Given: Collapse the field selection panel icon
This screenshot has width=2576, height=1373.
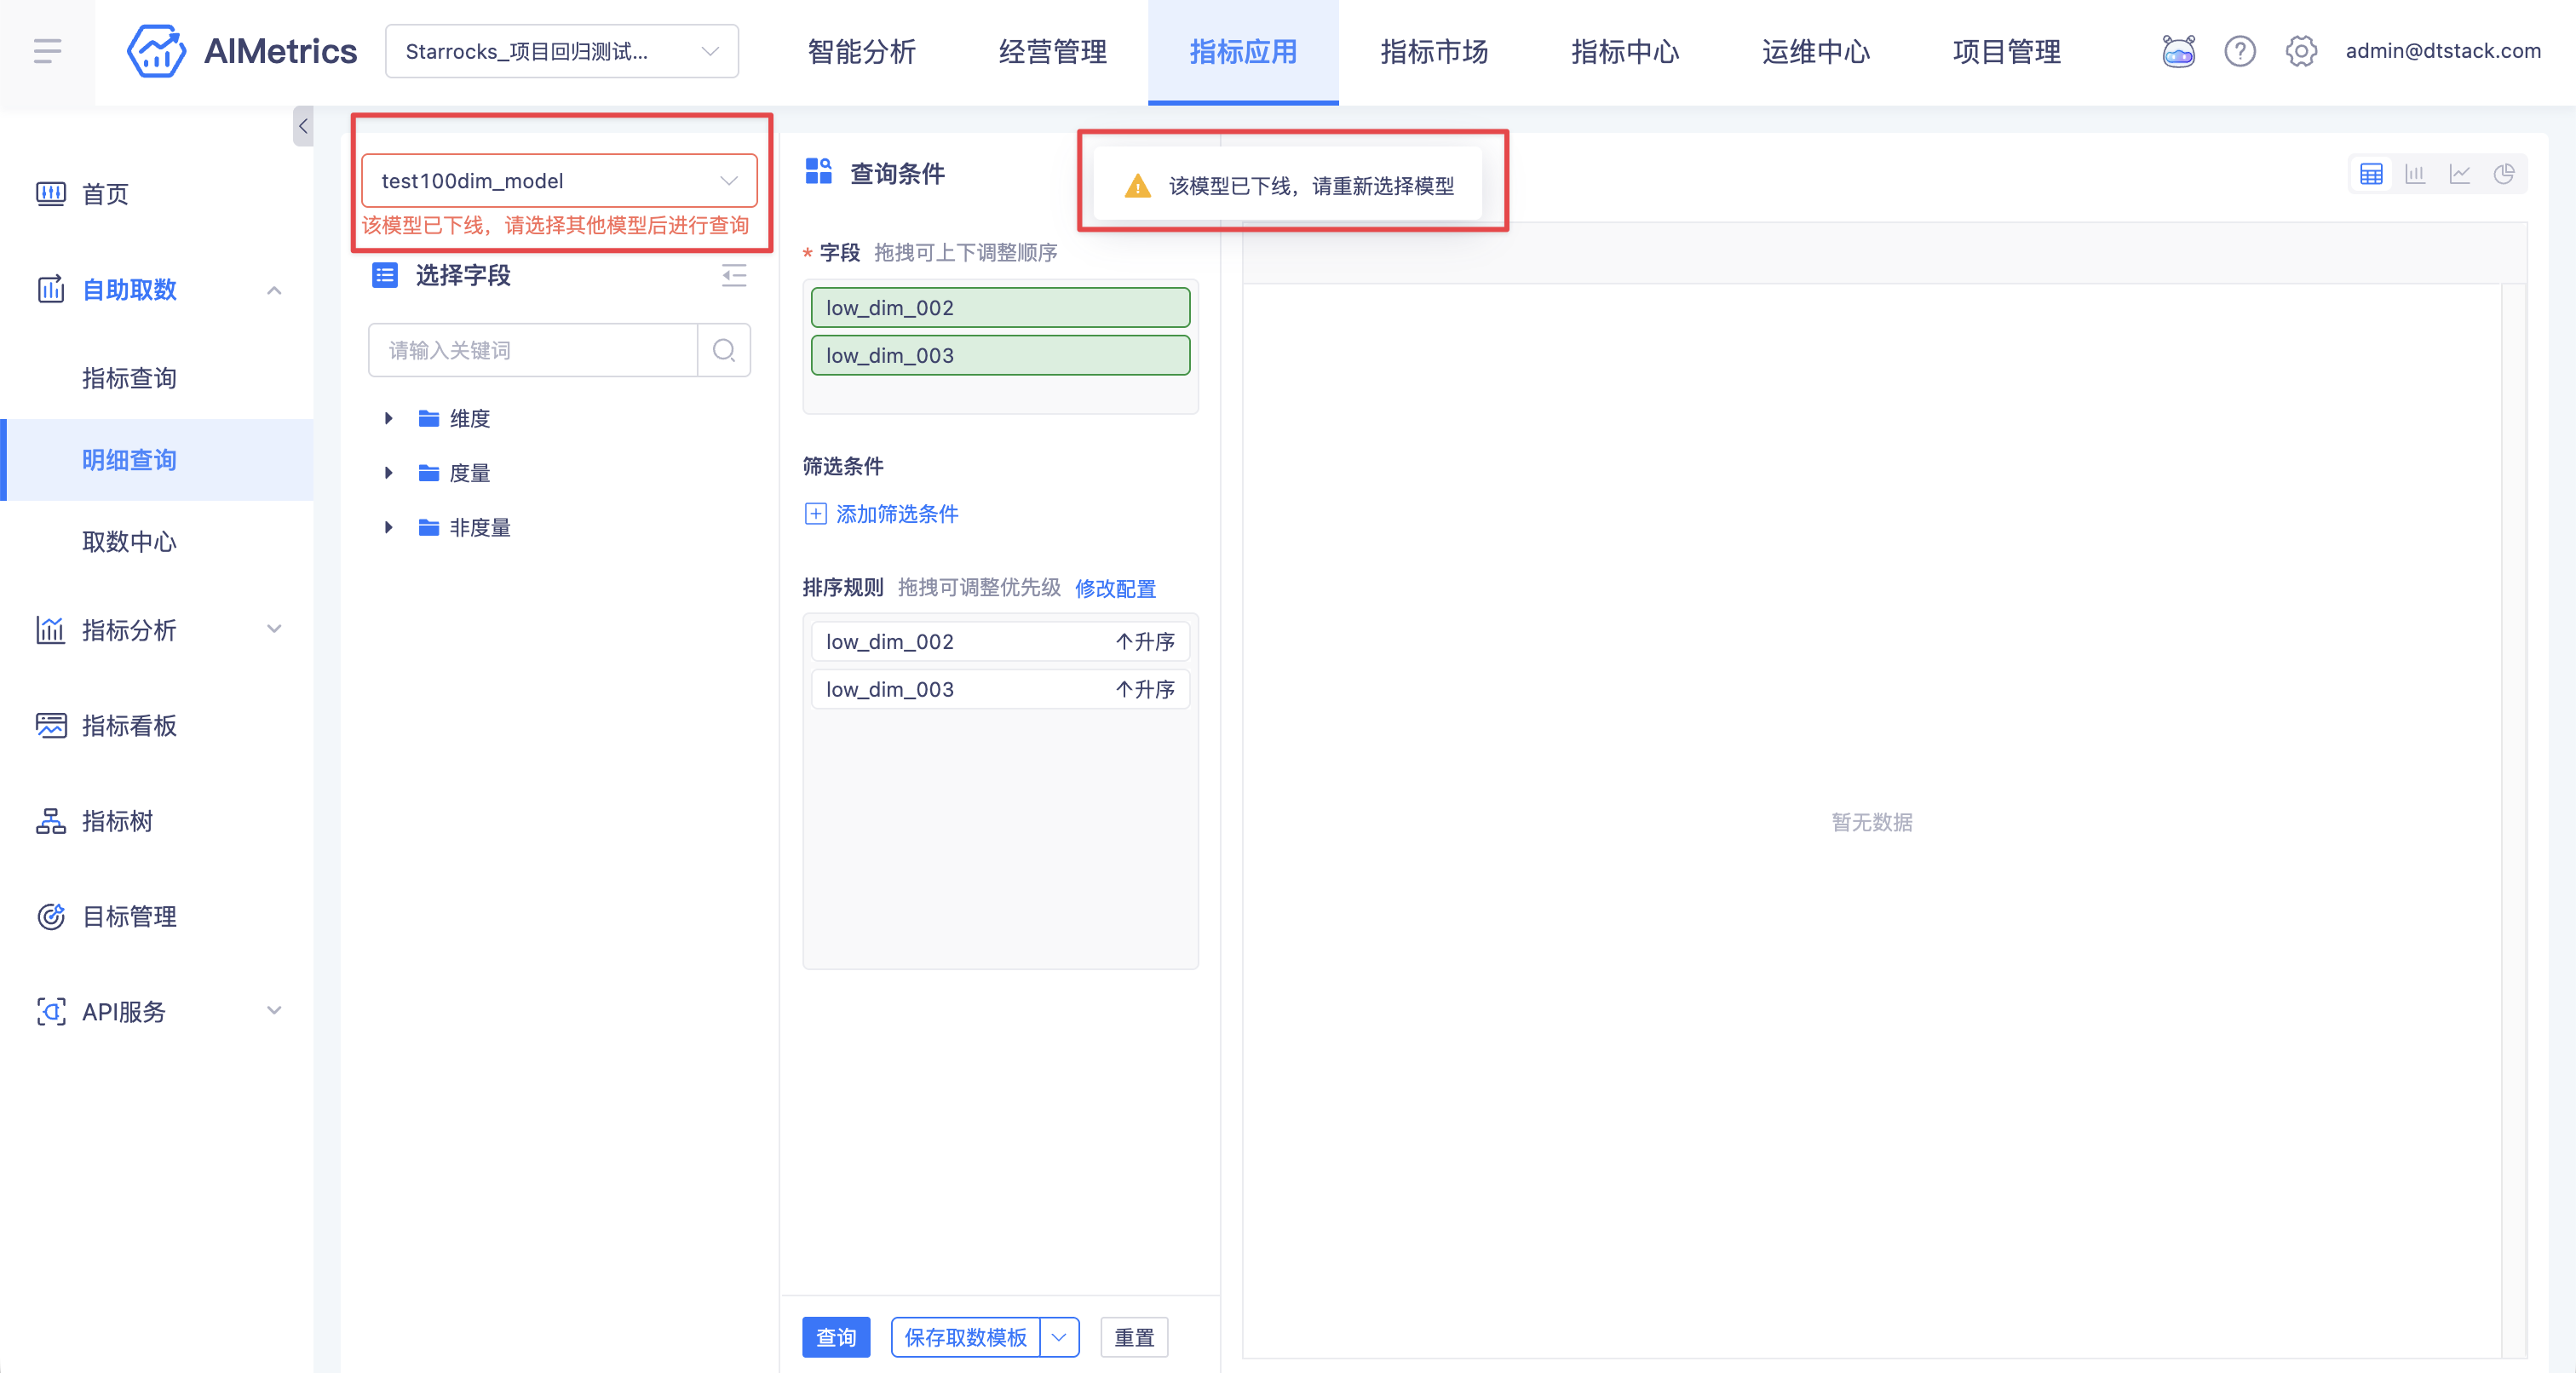Looking at the screenshot, I should click(x=734, y=275).
